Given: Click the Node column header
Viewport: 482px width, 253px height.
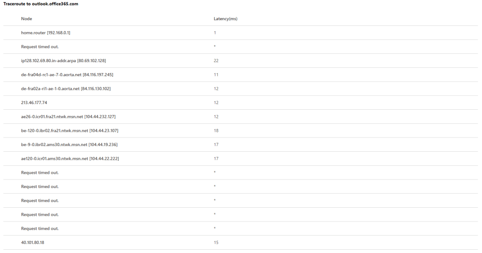Looking at the screenshot, I should [x=27, y=19].
